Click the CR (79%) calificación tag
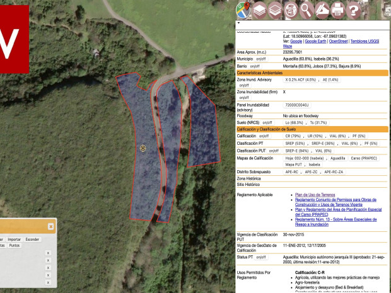391x293 pixels. (x=293, y=136)
